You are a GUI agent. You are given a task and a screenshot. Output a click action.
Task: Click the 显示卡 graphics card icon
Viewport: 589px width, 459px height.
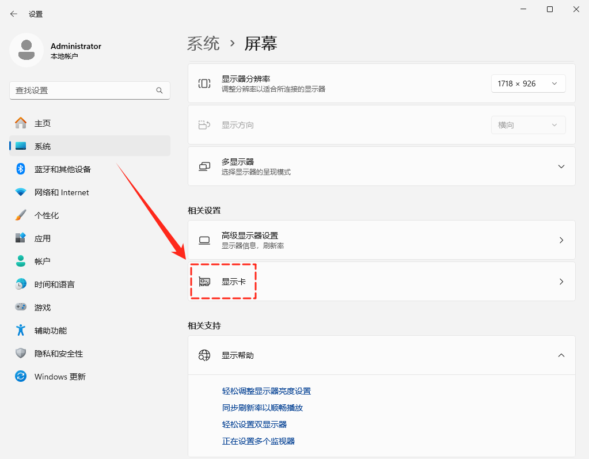(x=204, y=281)
